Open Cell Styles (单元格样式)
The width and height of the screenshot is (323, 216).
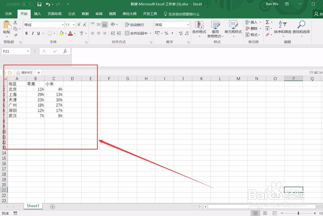(x=233, y=29)
